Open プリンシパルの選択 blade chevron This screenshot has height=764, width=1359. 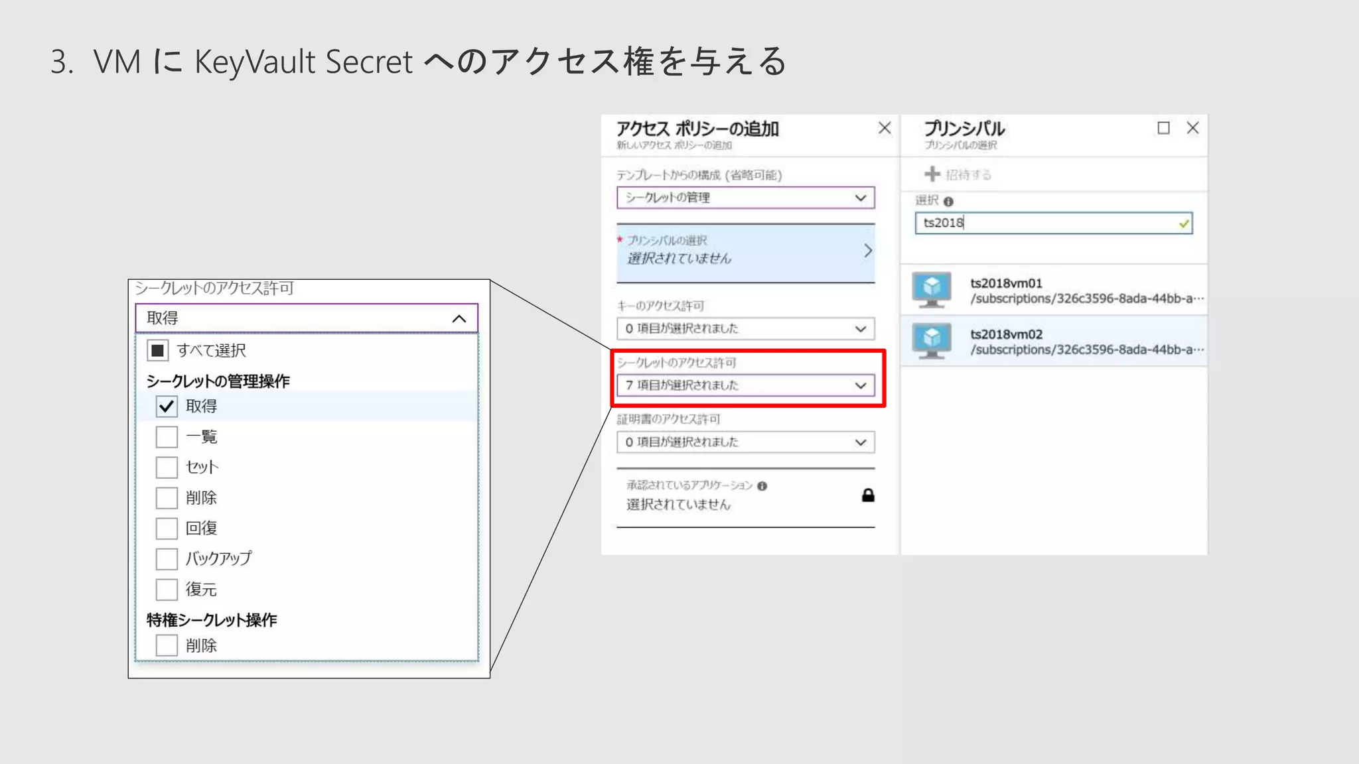tap(867, 251)
